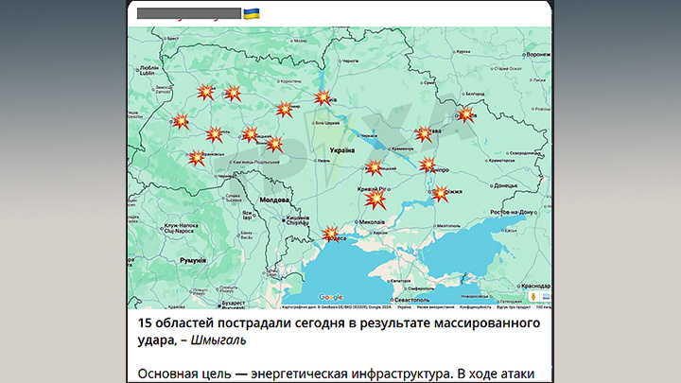Click the Мелітополь city label
The width and height of the screenshot is (681, 383).
point(448,226)
